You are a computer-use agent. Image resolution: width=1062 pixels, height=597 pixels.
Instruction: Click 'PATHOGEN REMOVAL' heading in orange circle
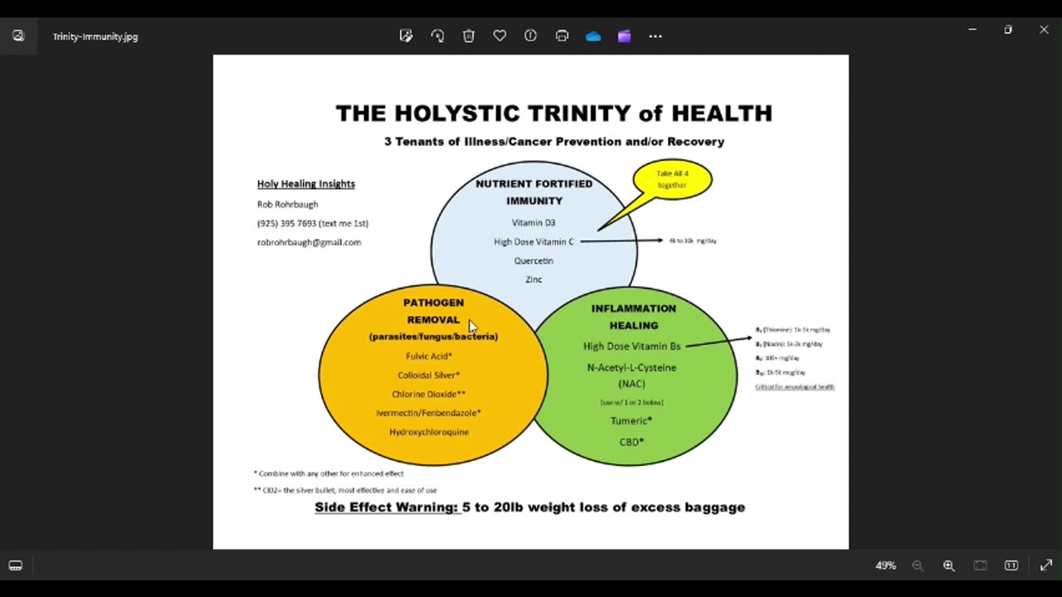pyautogui.click(x=433, y=311)
